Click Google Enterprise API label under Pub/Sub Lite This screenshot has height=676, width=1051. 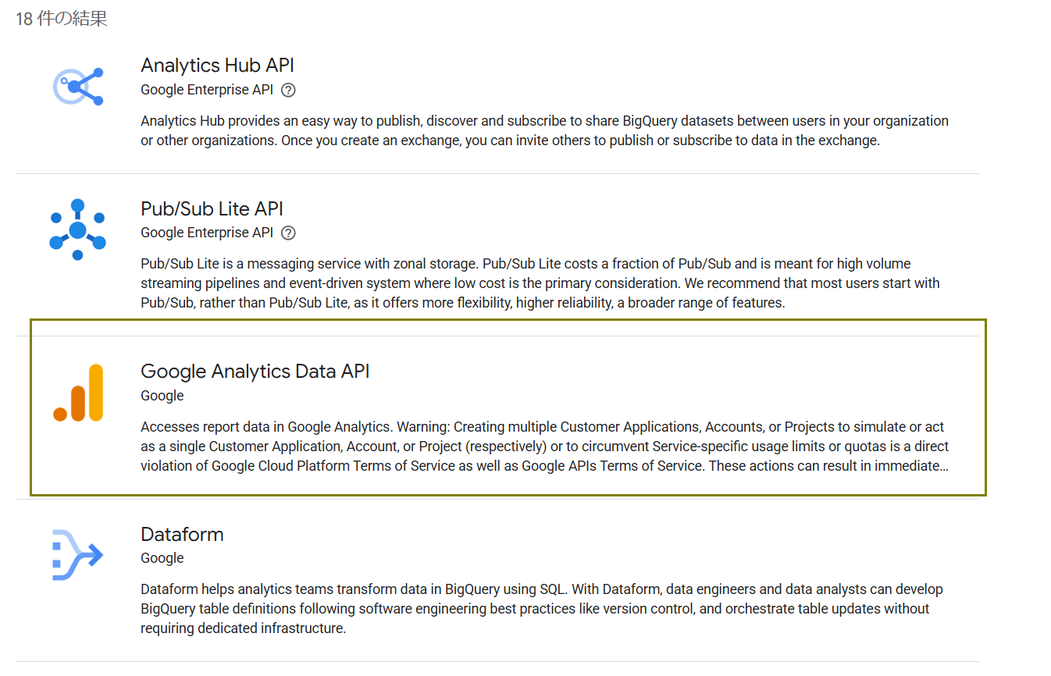207,233
